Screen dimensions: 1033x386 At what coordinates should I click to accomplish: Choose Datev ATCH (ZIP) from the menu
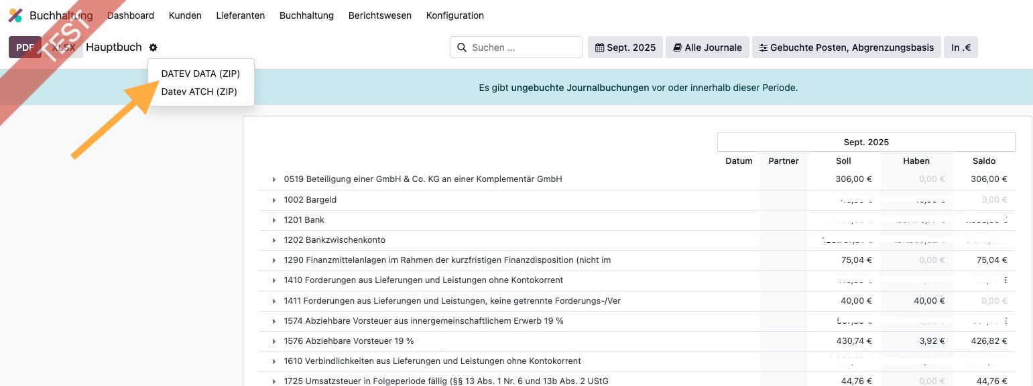pyautogui.click(x=199, y=92)
